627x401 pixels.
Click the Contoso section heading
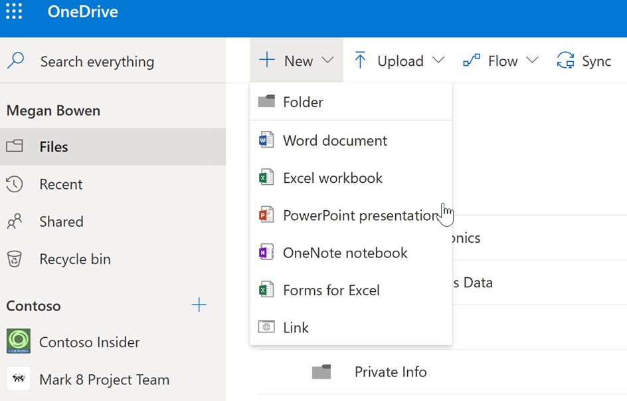point(34,306)
